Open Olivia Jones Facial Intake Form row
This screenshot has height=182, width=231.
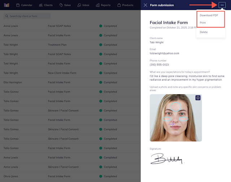(x=70, y=176)
